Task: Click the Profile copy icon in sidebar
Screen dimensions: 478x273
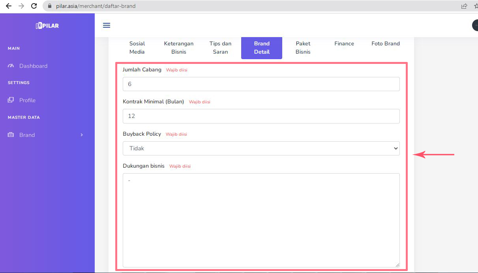Action: [x=11, y=100]
